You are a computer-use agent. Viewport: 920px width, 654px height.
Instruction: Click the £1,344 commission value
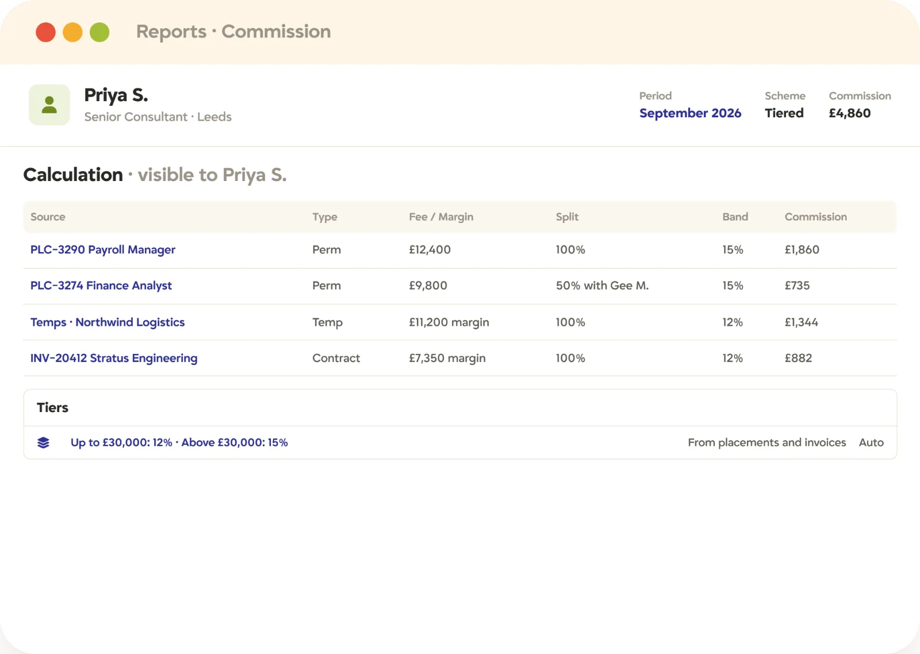[801, 322]
